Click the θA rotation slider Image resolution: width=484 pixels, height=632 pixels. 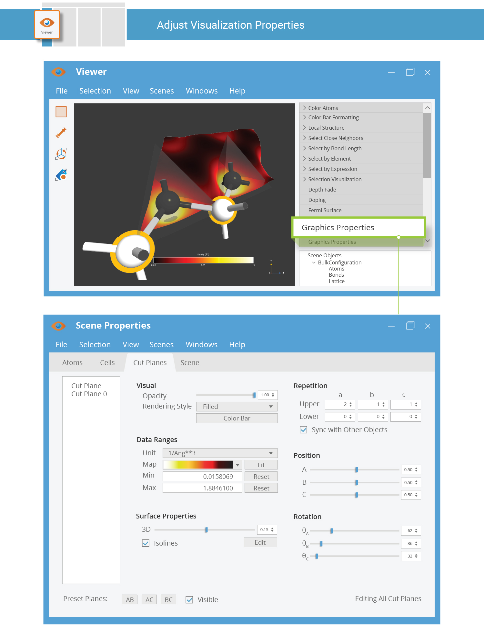point(354,531)
